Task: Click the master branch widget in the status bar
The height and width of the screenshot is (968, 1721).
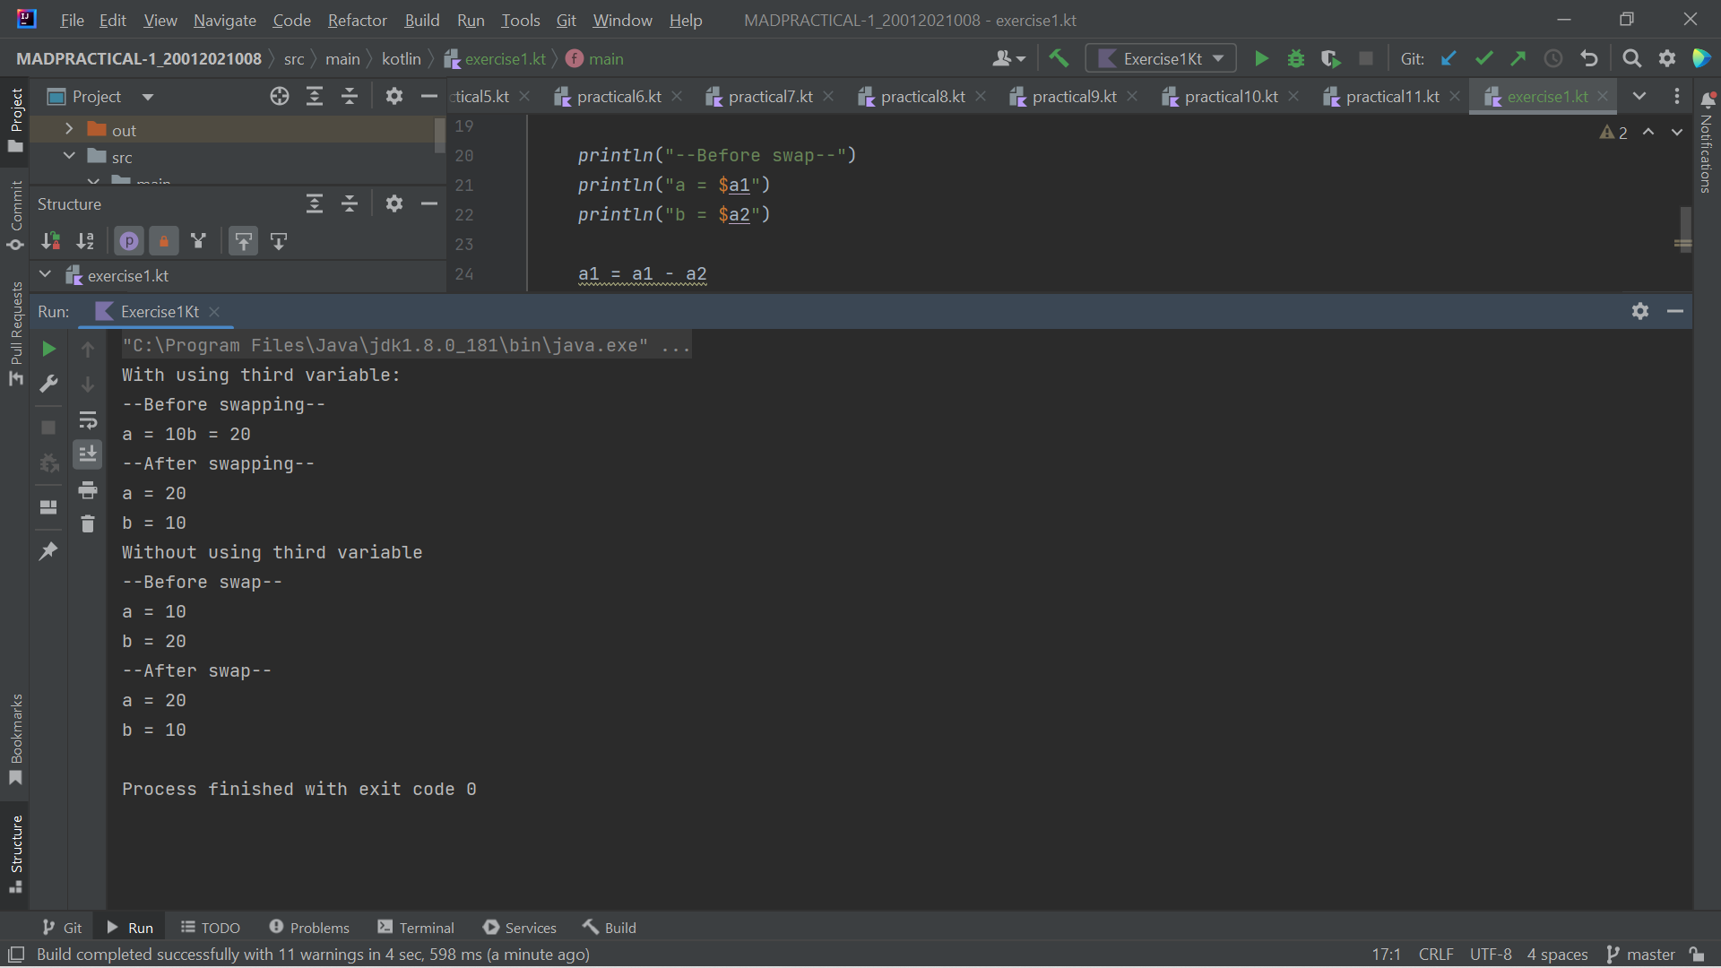Action: tap(1640, 955)
